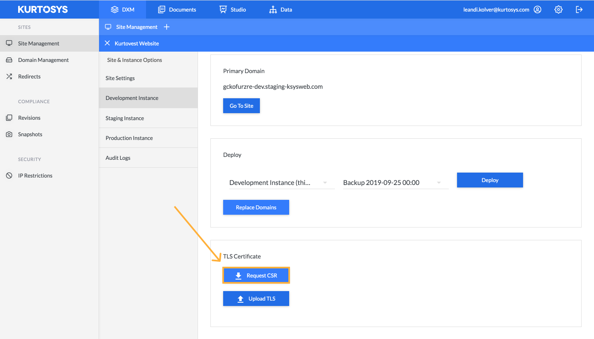Click the Studio presentation icon
594x339 pixels.
coord(223,9)
